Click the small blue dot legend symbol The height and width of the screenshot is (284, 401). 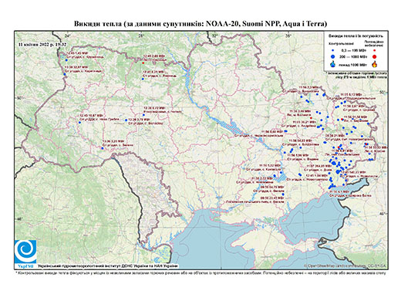pyautogui.click(x=333, y=51)
